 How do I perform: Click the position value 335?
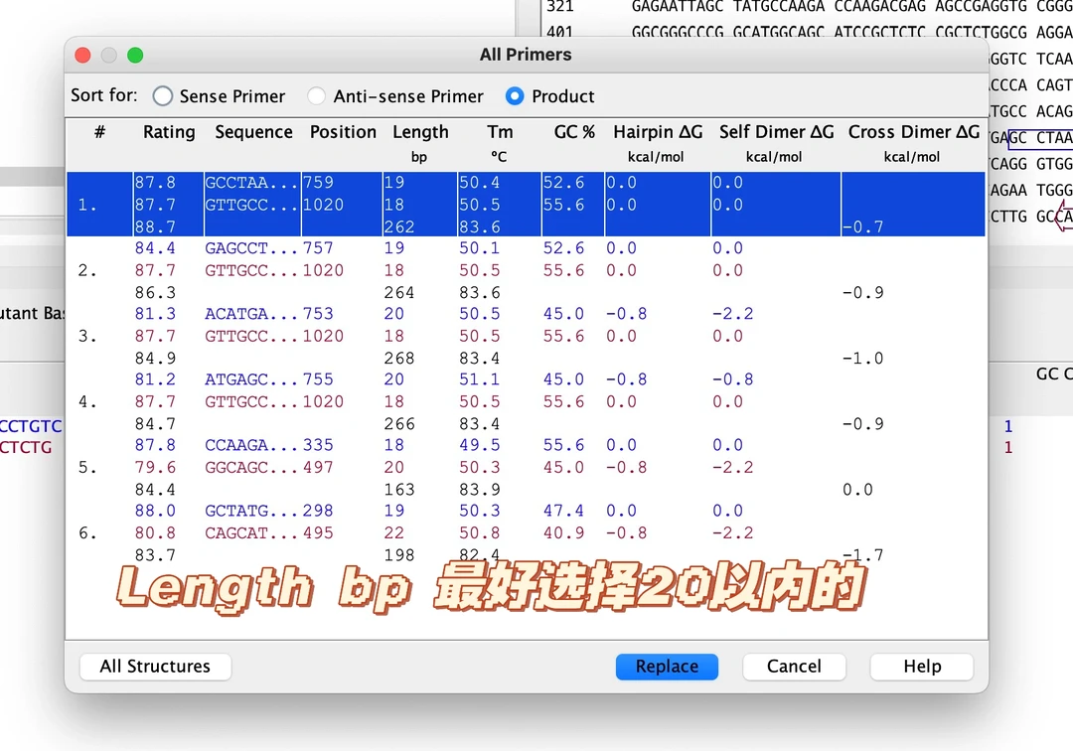318,445
